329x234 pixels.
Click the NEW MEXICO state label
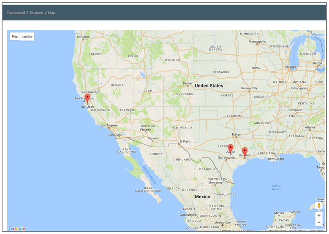point(182,128)
